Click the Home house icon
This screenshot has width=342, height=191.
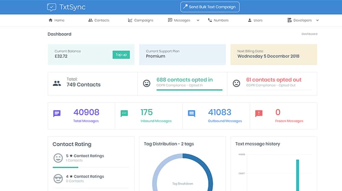(51, 20)
